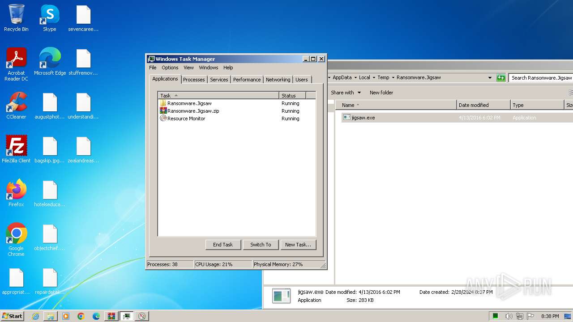The height and width of the screenshot is (322, 573).
Task: Open Chrome from the taskbar
Action: click(81, 316)
